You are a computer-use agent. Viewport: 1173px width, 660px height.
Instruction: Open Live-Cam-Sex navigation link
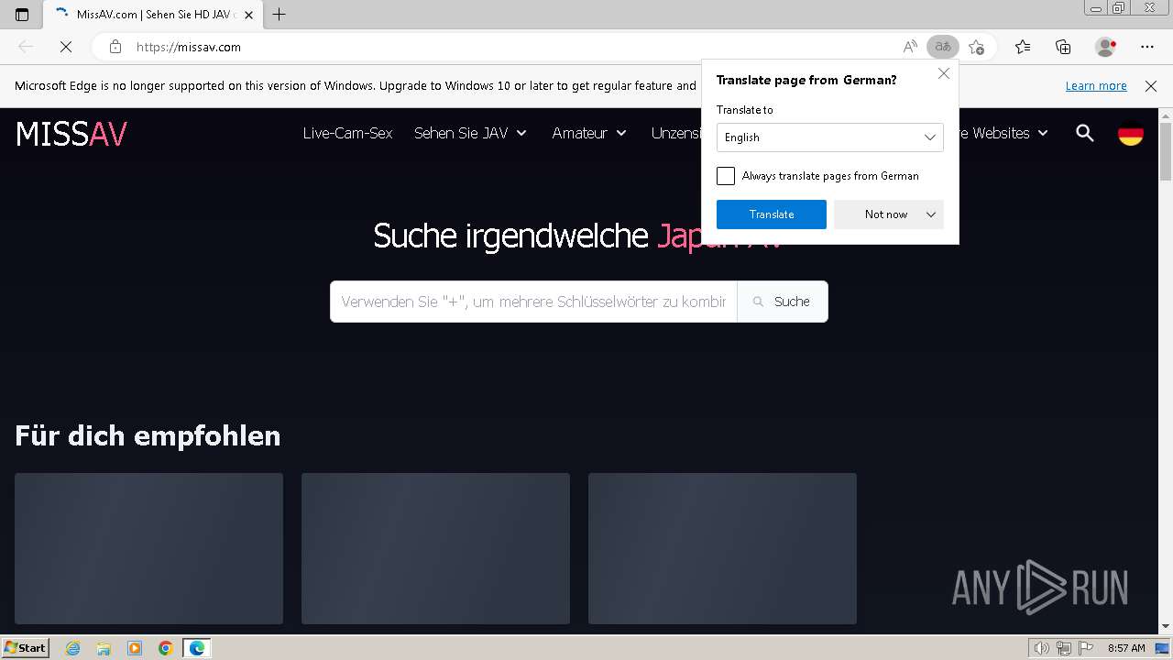click(x=347, y=133)
